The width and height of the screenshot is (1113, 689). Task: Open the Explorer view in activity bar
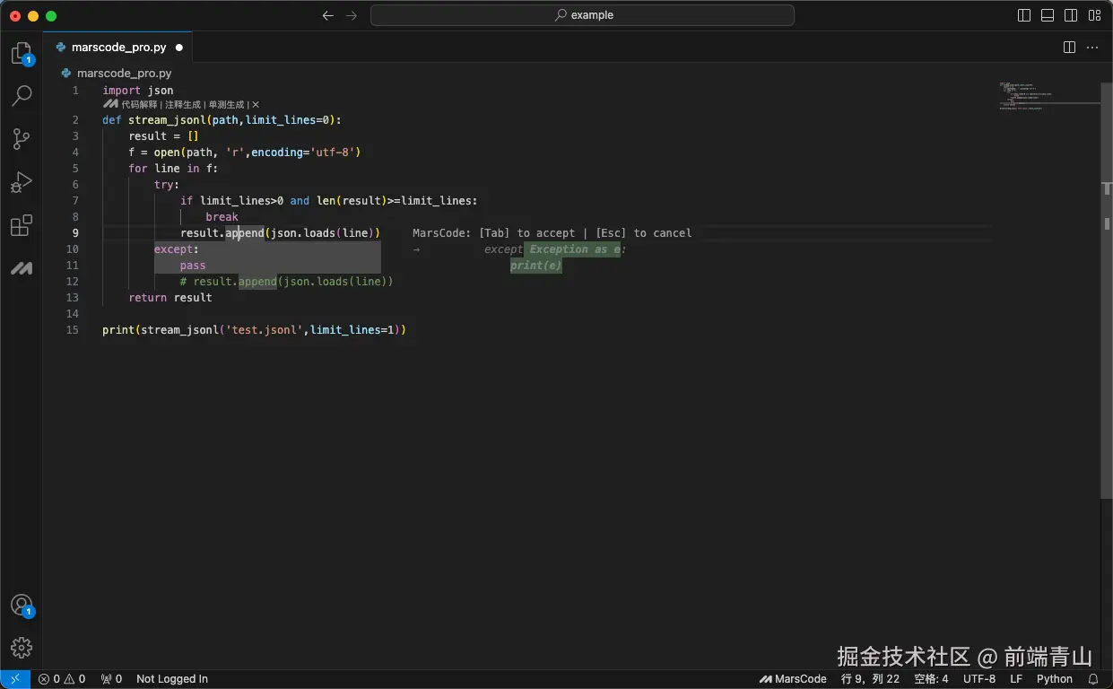[21, 53]
